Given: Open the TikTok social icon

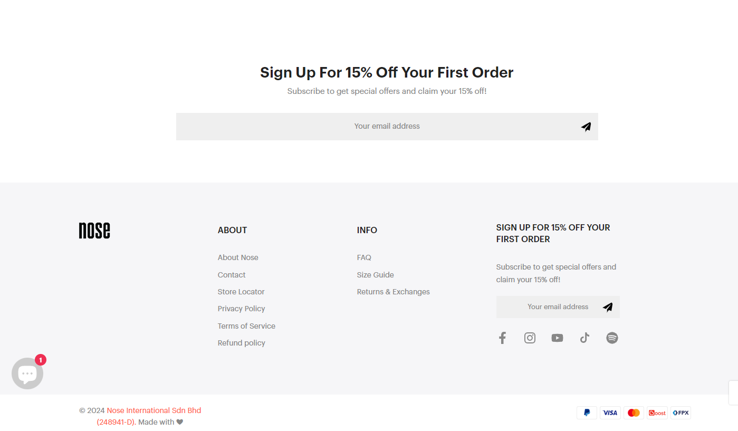Looking at the screenshot, I should click(x=584, y=338).
